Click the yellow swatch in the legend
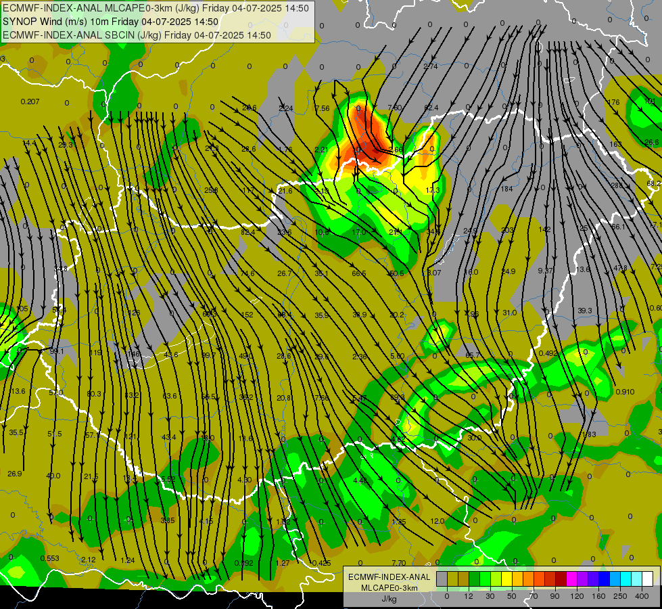This screenshot has width=662, height=609. [x=506, y=579]
